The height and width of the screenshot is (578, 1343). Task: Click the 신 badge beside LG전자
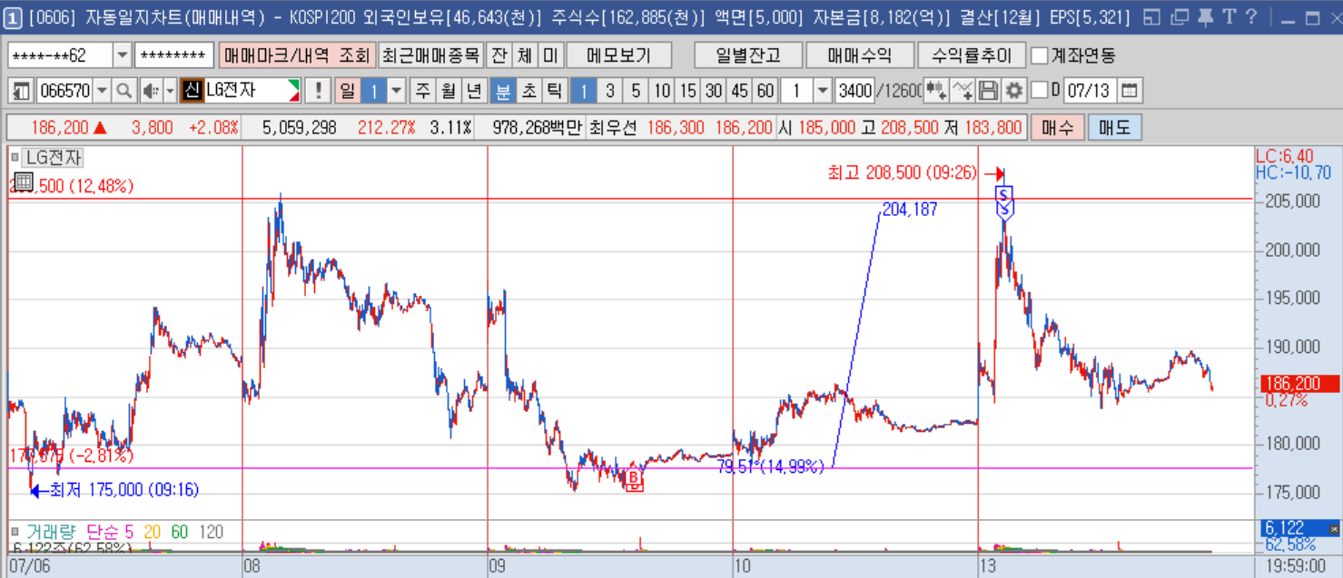[192, 91]
